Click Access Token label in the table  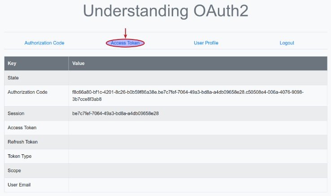[22, 128]
